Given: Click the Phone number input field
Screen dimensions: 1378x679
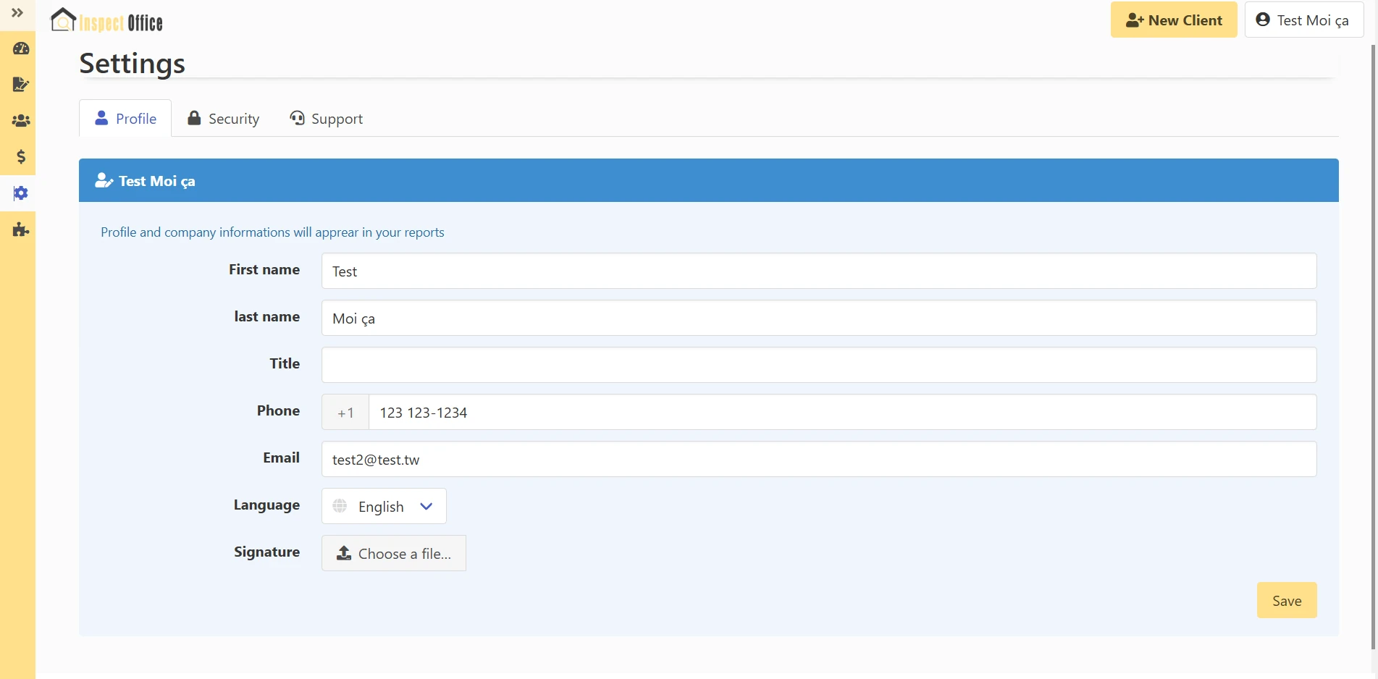Looking at the screenshot, I should click(x=841, y=413).
